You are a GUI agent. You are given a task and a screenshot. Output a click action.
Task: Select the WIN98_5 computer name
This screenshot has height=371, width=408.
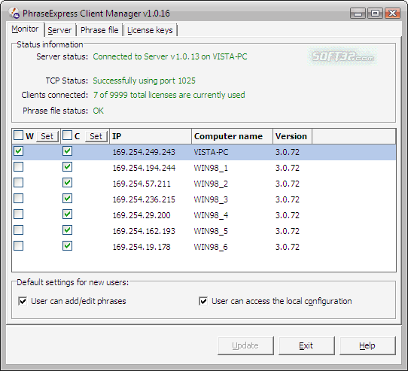point(211,231)
